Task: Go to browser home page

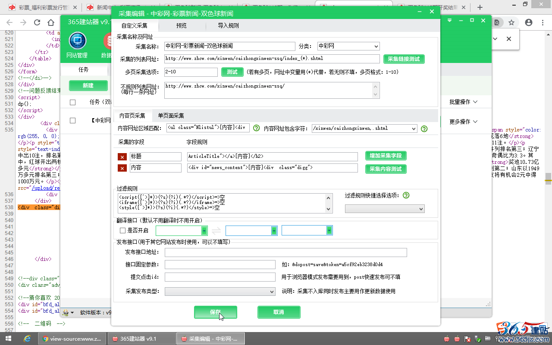Action: point(51,22)
